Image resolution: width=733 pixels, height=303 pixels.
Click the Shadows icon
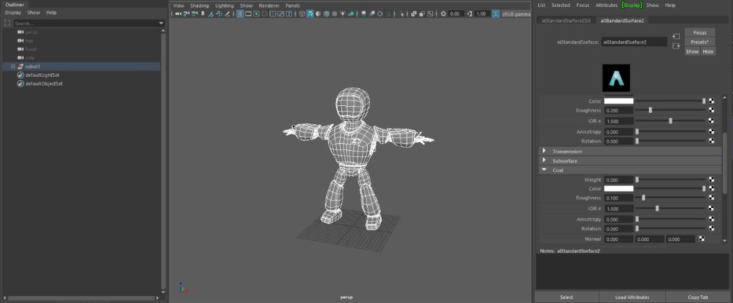pyautogui.click(x=351, y=14)
